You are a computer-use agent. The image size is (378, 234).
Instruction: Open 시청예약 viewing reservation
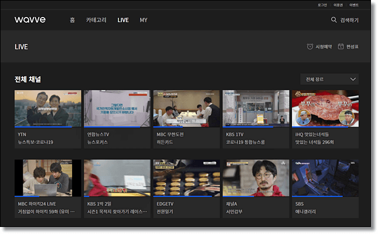[323, 46]
